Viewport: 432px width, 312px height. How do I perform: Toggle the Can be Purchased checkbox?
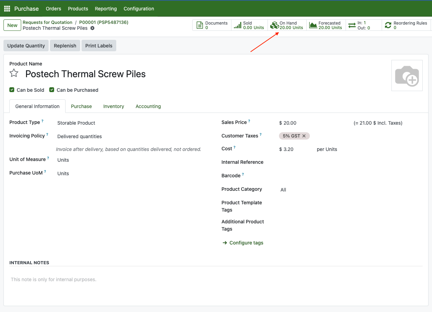click(x=52, y=90)
